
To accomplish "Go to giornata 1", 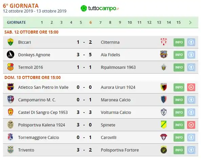I will 42,22.
